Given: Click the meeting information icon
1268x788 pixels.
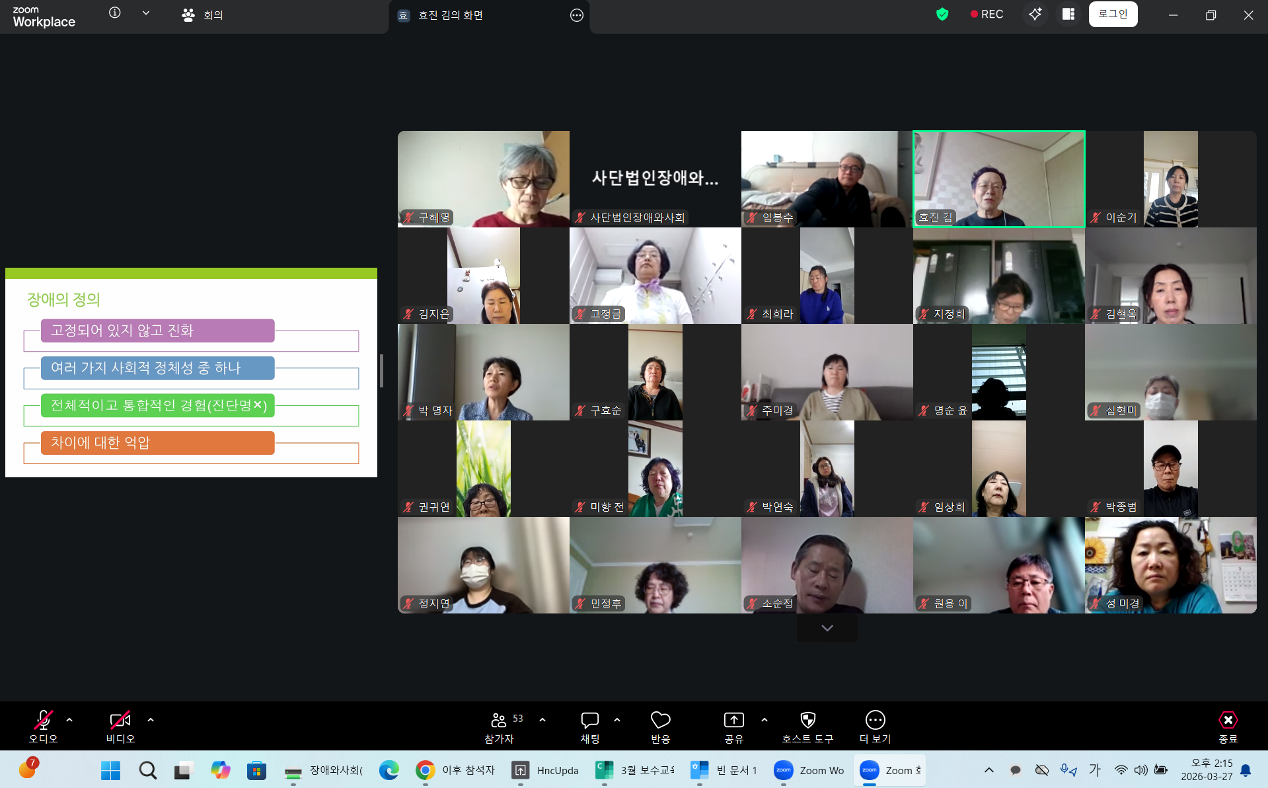Looking at the screenshot, I should [x=115, y=13].
